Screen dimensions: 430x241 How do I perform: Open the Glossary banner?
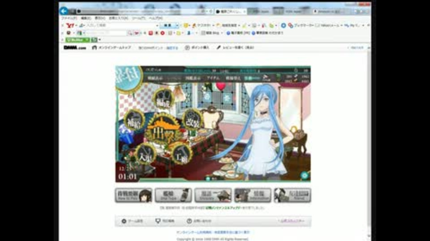click(x=213, y=195)
